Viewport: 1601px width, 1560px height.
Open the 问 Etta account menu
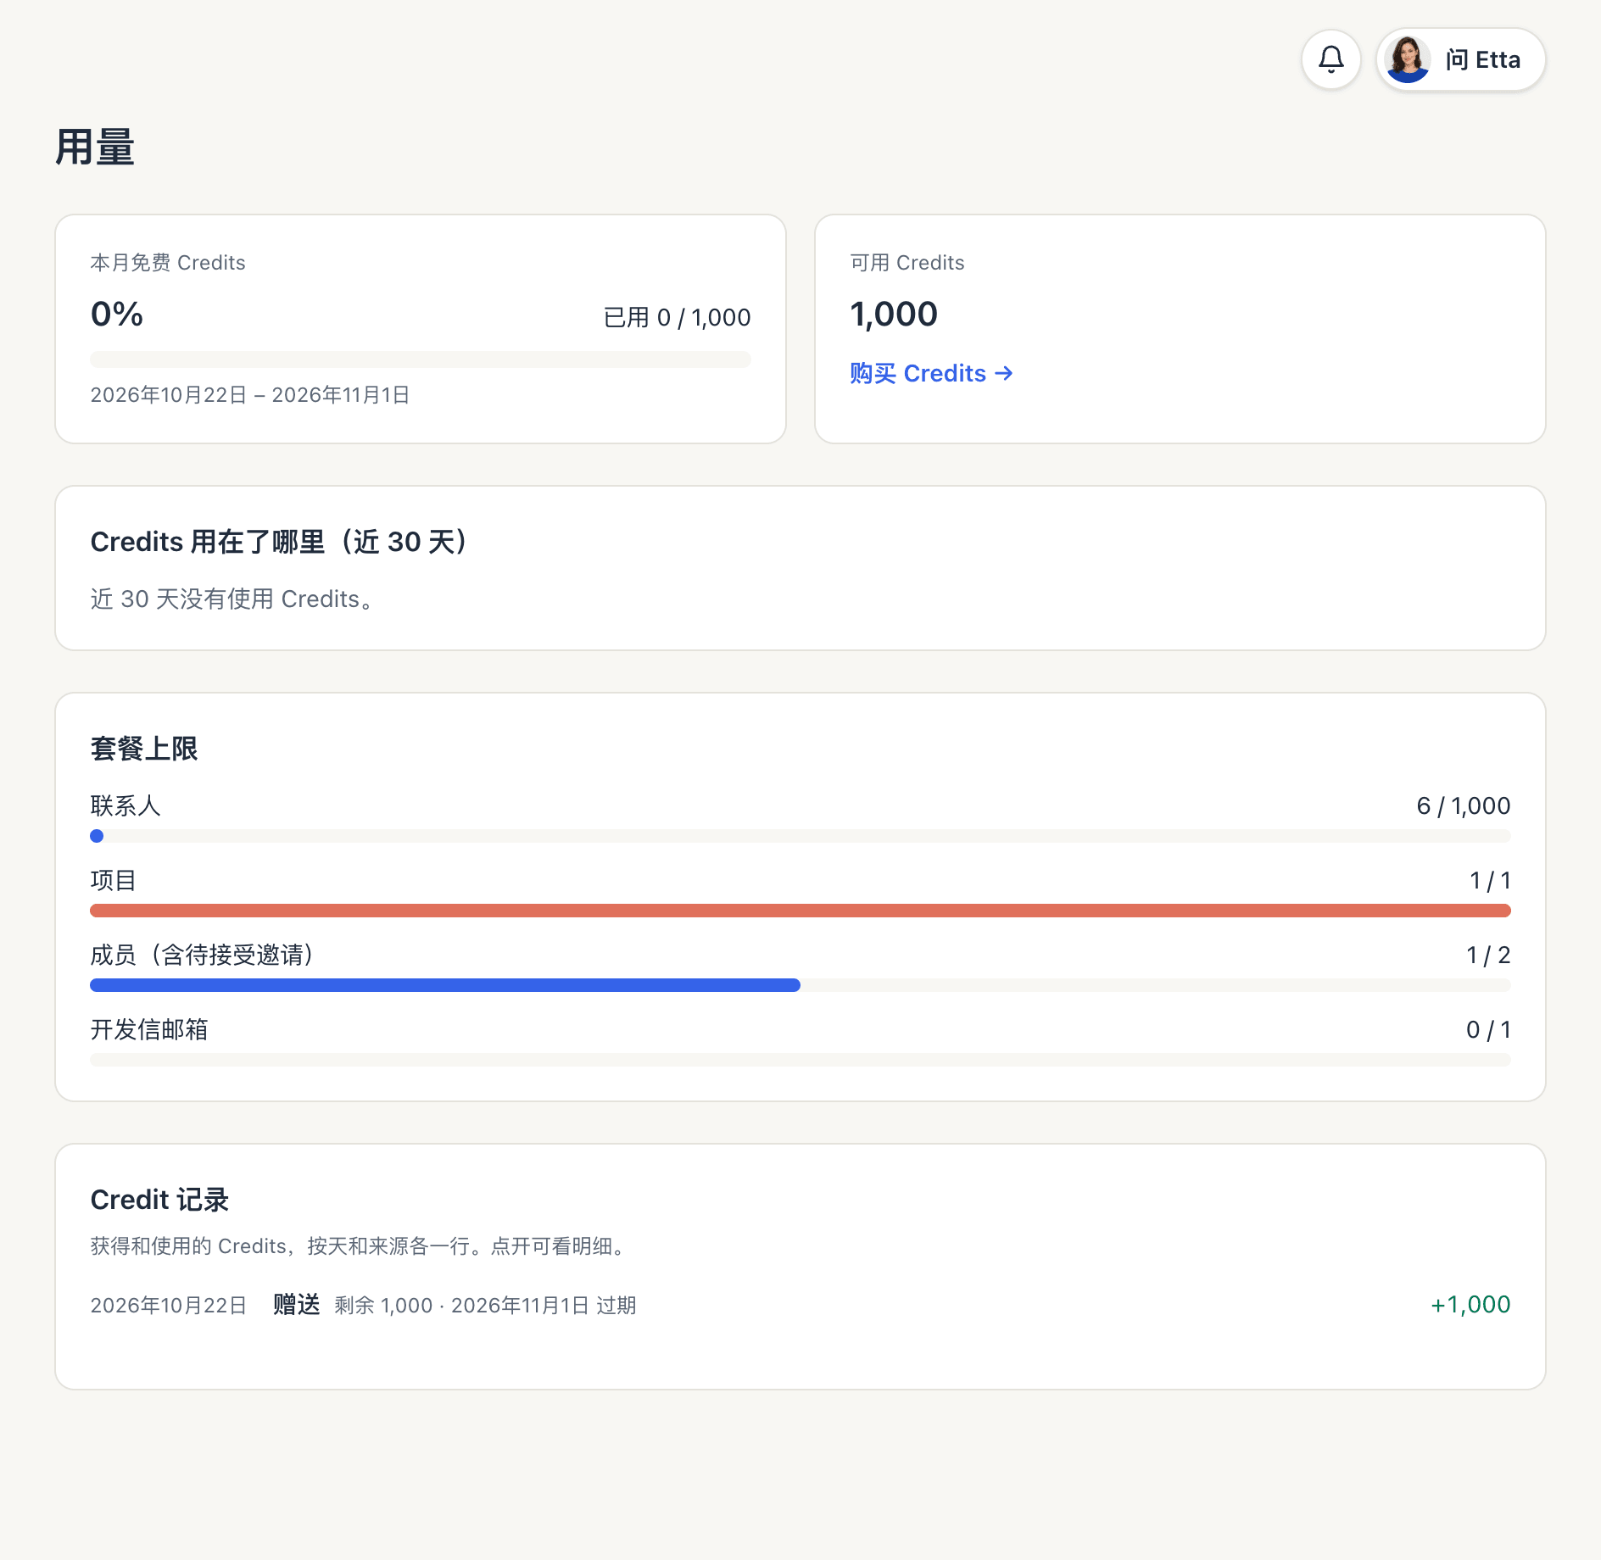pyautogui.click(x=1460, y=59)
